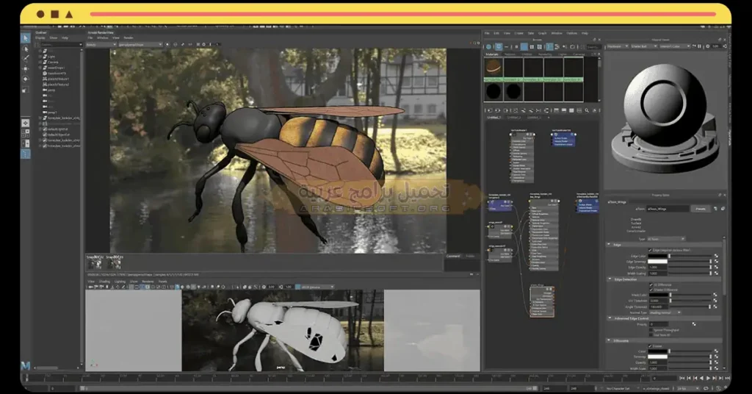Click the Edge Color map checker icon

pyautogui.click(x=716, y=257)
